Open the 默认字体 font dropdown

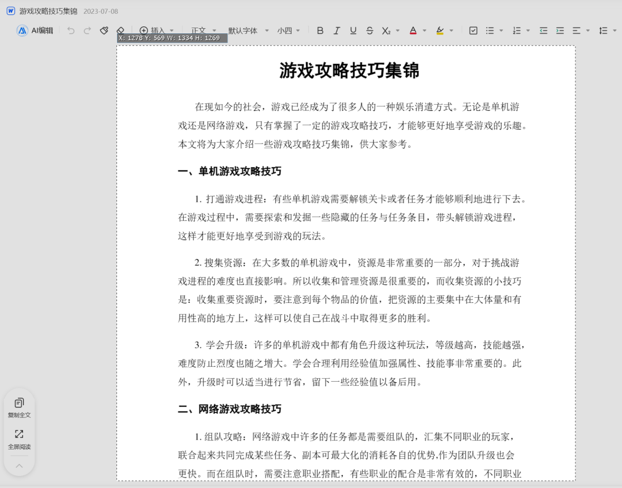click(248, 30)
